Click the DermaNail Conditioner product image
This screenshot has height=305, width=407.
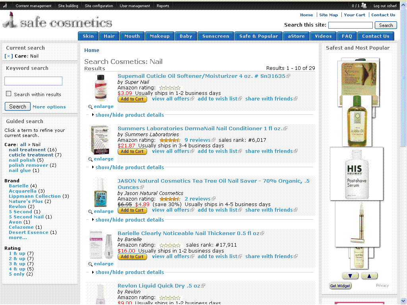coord(101,140)
